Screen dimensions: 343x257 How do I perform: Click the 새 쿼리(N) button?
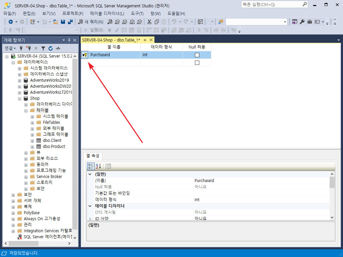click(91, 22)
